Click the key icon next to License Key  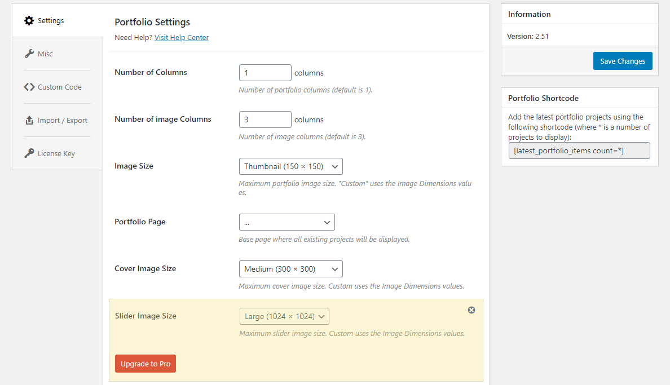click(29, 152)
